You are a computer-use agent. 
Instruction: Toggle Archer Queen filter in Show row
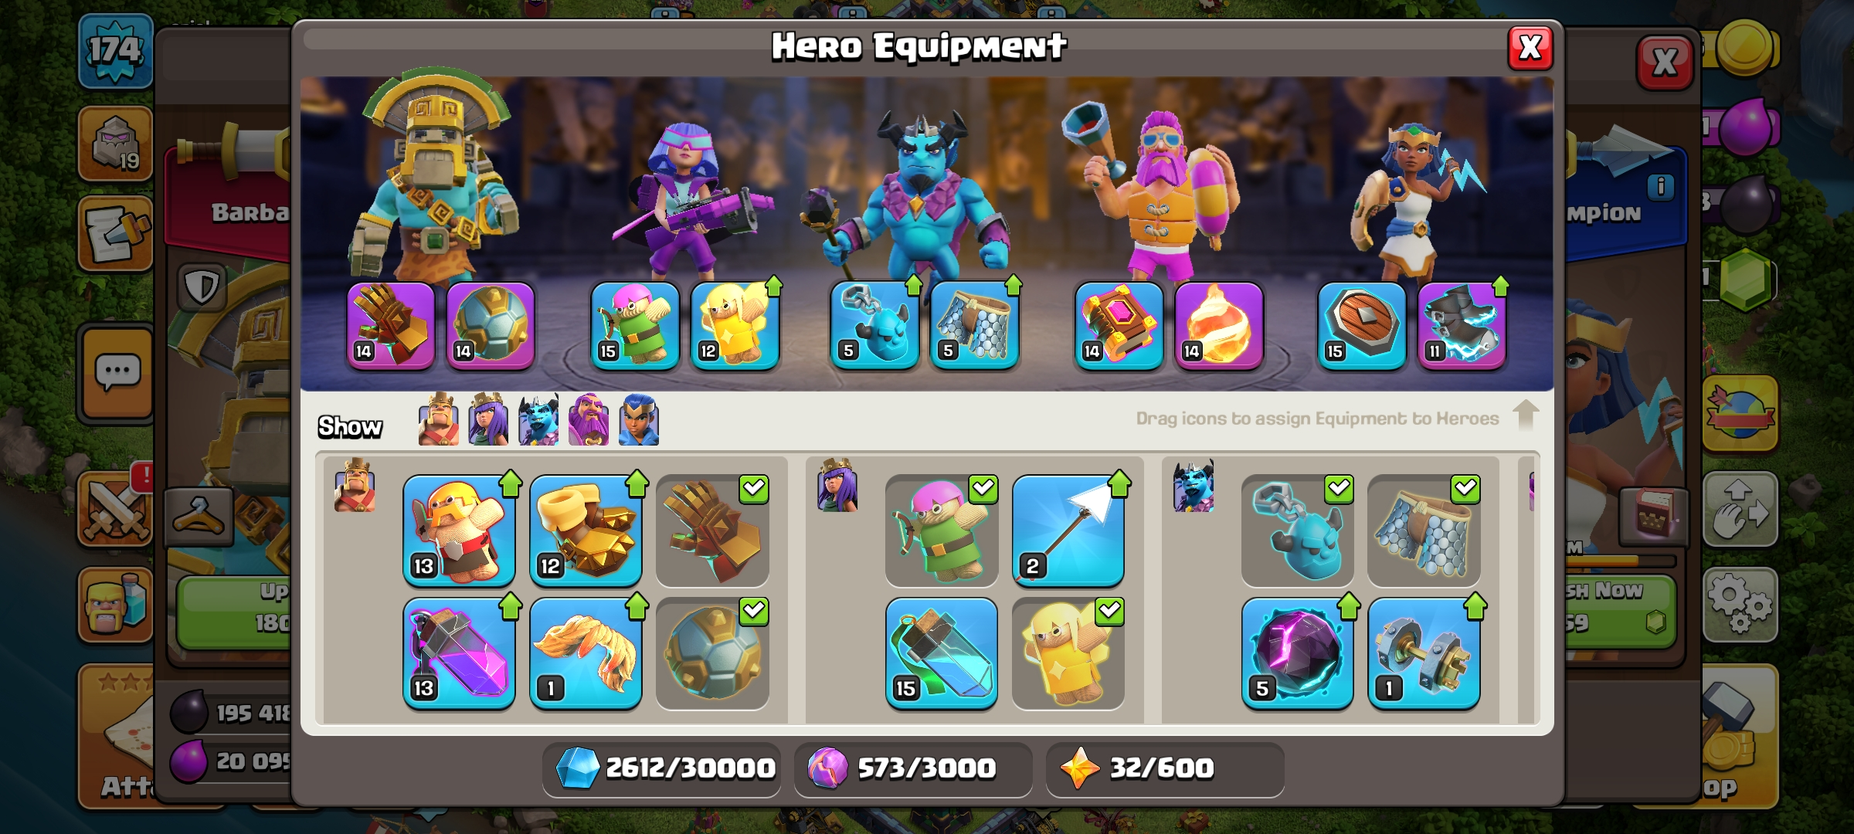[x=488, y=419]
